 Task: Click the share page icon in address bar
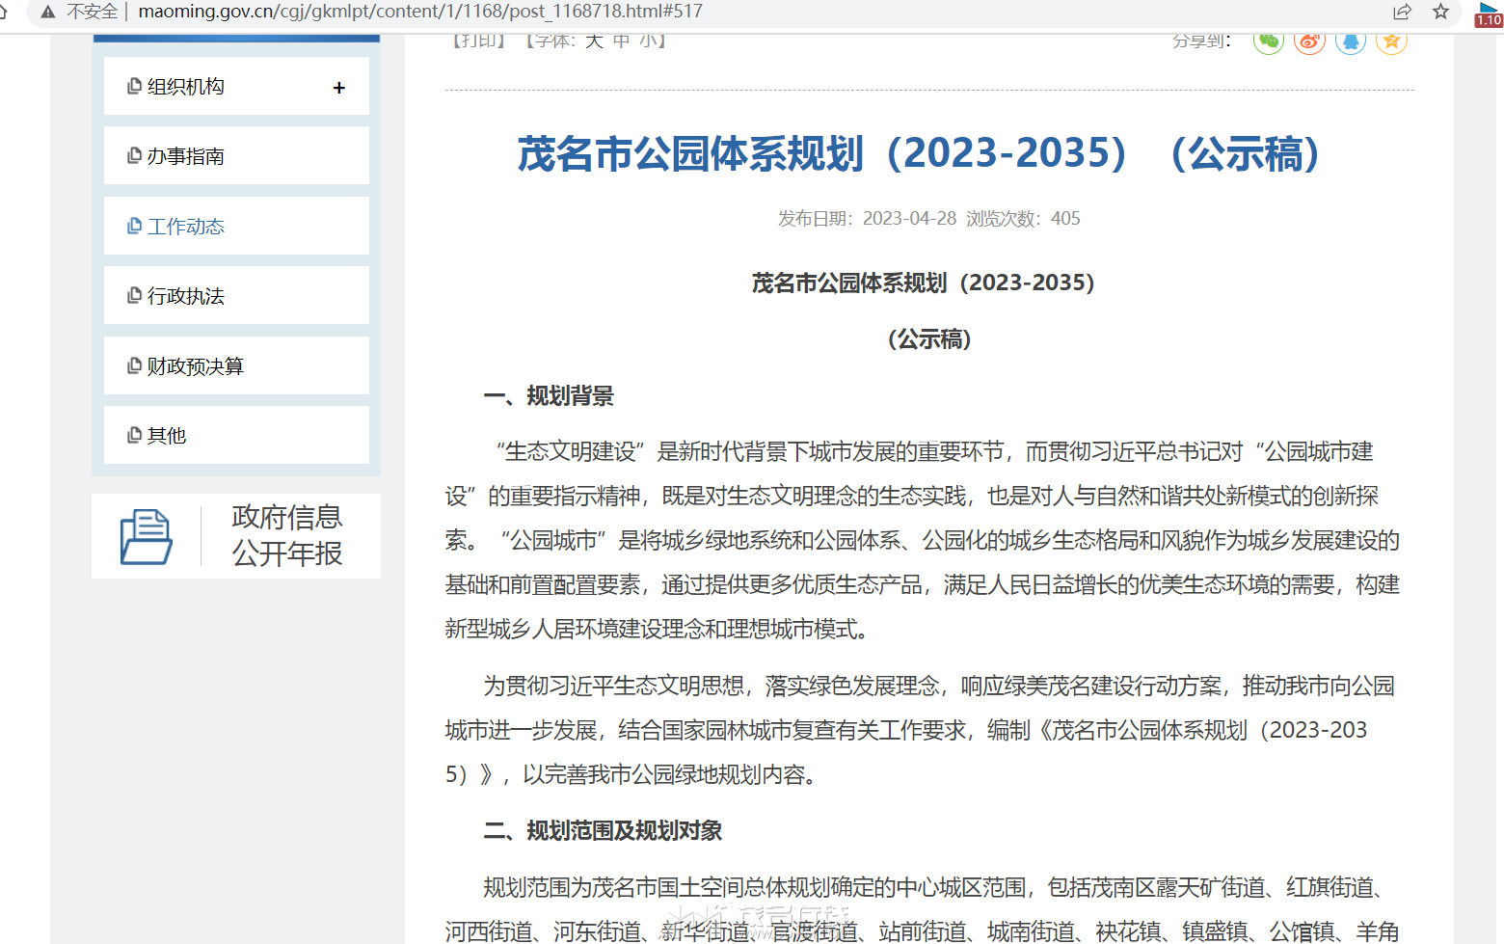coord(1402,12)
